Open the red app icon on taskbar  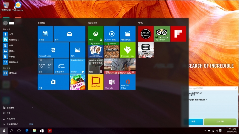50,131
